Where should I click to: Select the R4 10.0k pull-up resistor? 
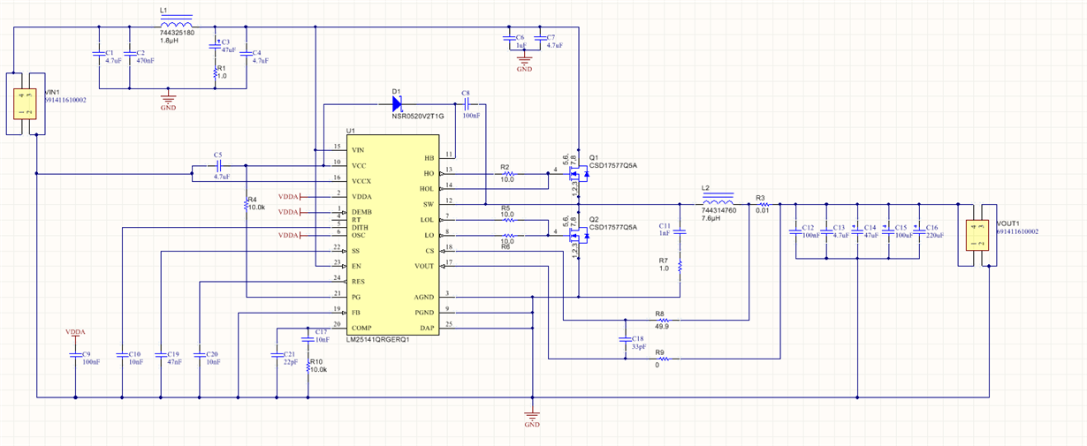point(246,204)
